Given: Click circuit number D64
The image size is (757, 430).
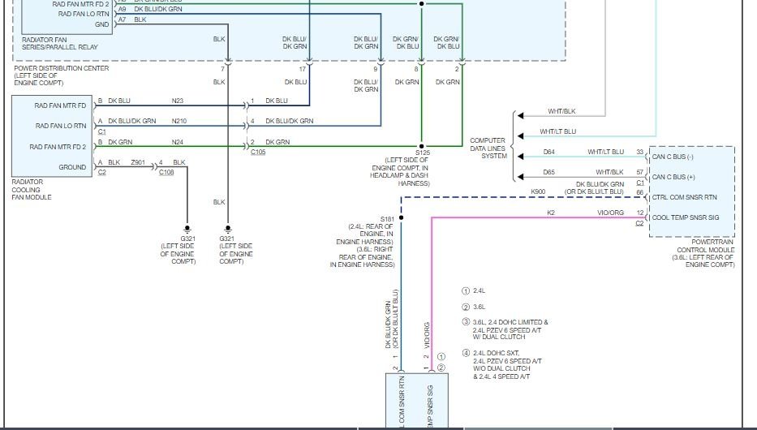Looking at the screenshot, I should coord(549,152).
